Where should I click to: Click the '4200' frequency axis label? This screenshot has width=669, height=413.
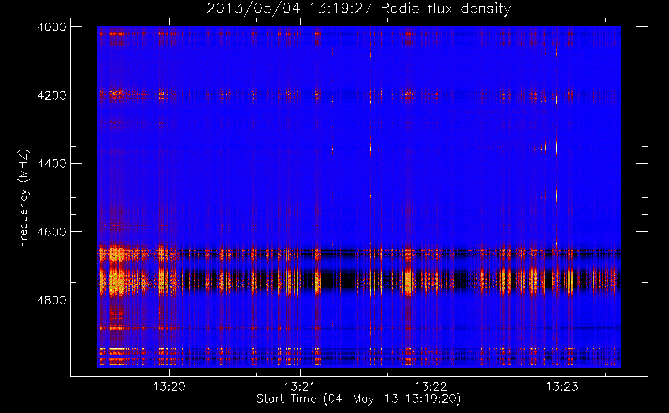52,95
